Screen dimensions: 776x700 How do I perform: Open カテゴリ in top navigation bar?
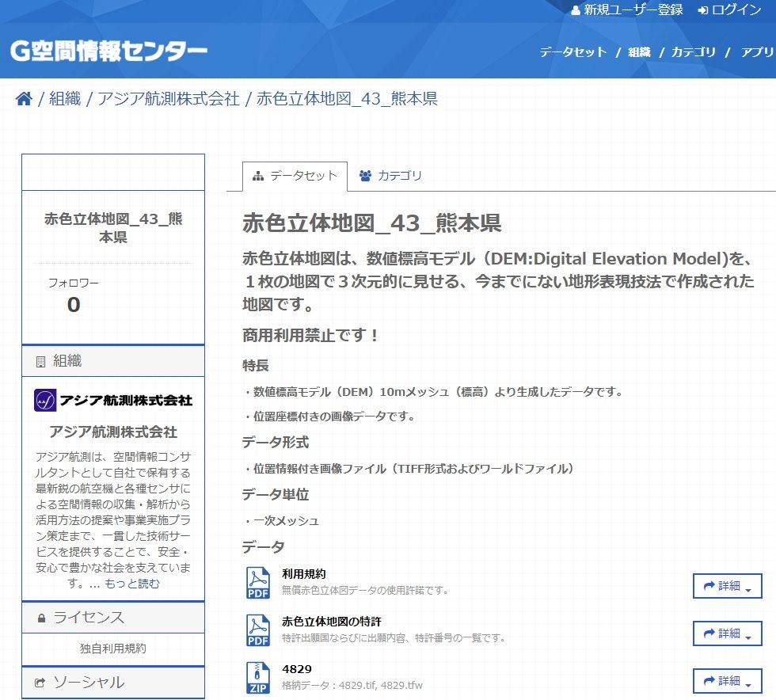click(693, 52)
